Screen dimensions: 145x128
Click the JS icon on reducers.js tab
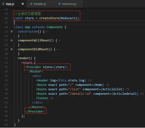coord(59,4)
